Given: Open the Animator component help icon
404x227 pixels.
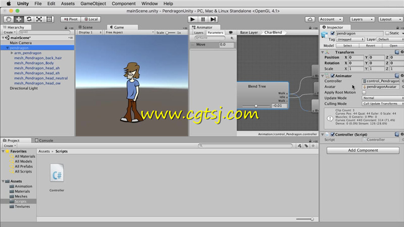Looking at the screenshot, I should pyautogui.click(x=397, y=76).
